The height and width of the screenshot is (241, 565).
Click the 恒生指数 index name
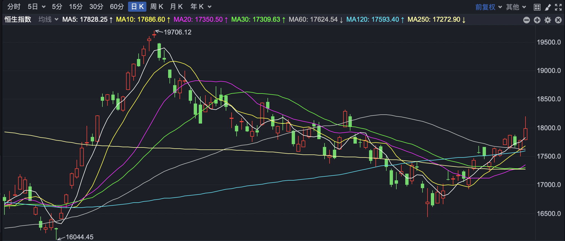coord(18,19)
